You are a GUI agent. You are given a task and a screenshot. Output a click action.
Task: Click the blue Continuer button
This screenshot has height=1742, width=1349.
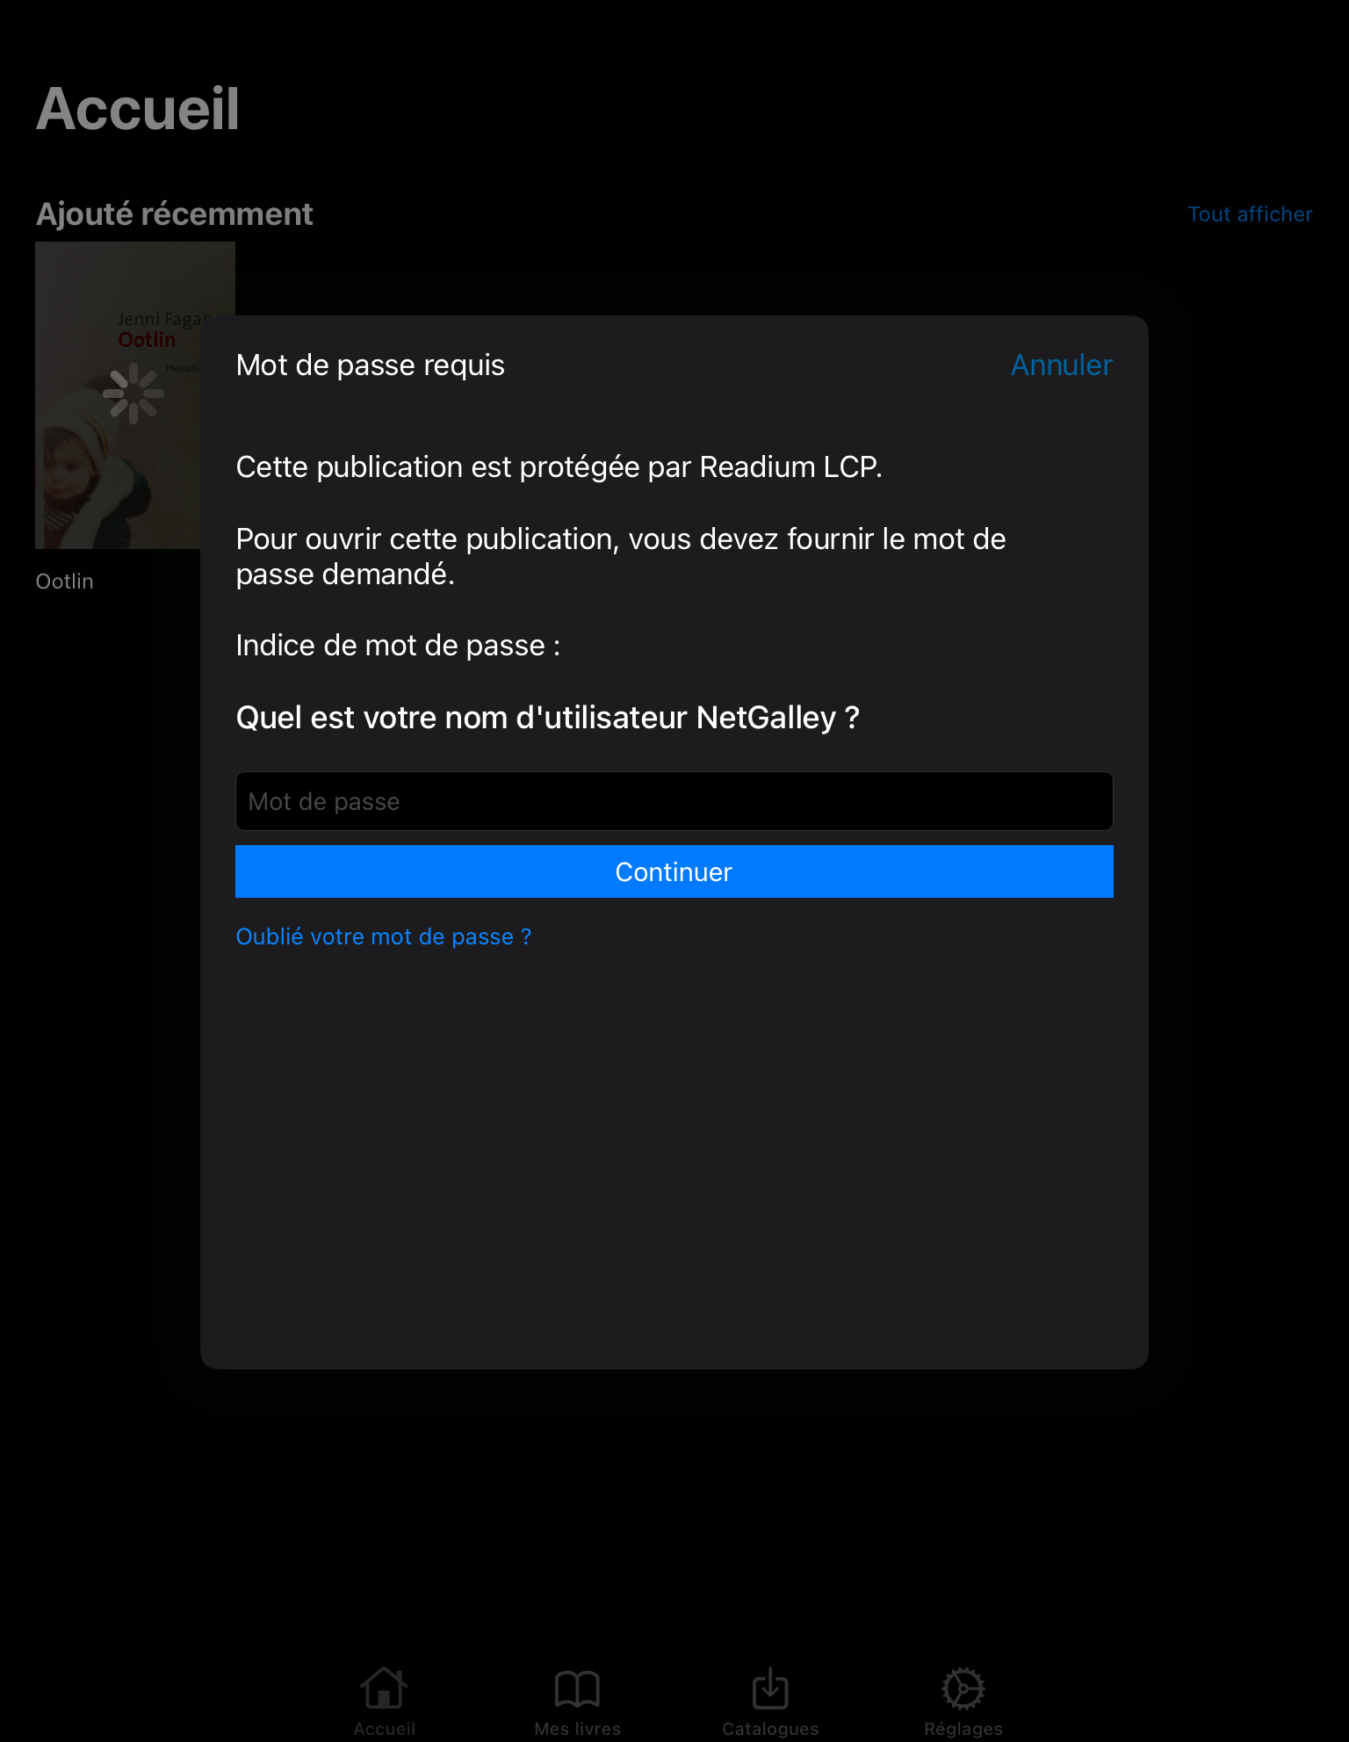pyautogui.click(x=674, y=871)
